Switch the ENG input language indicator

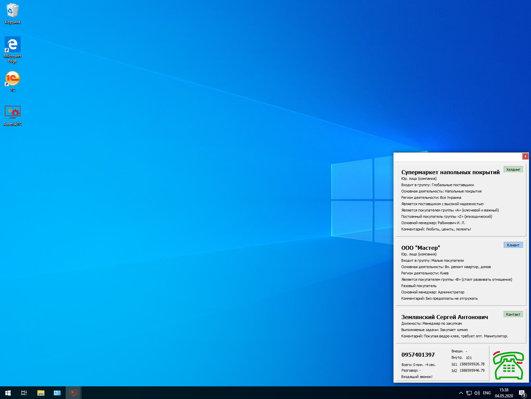(x=487, y=393)
